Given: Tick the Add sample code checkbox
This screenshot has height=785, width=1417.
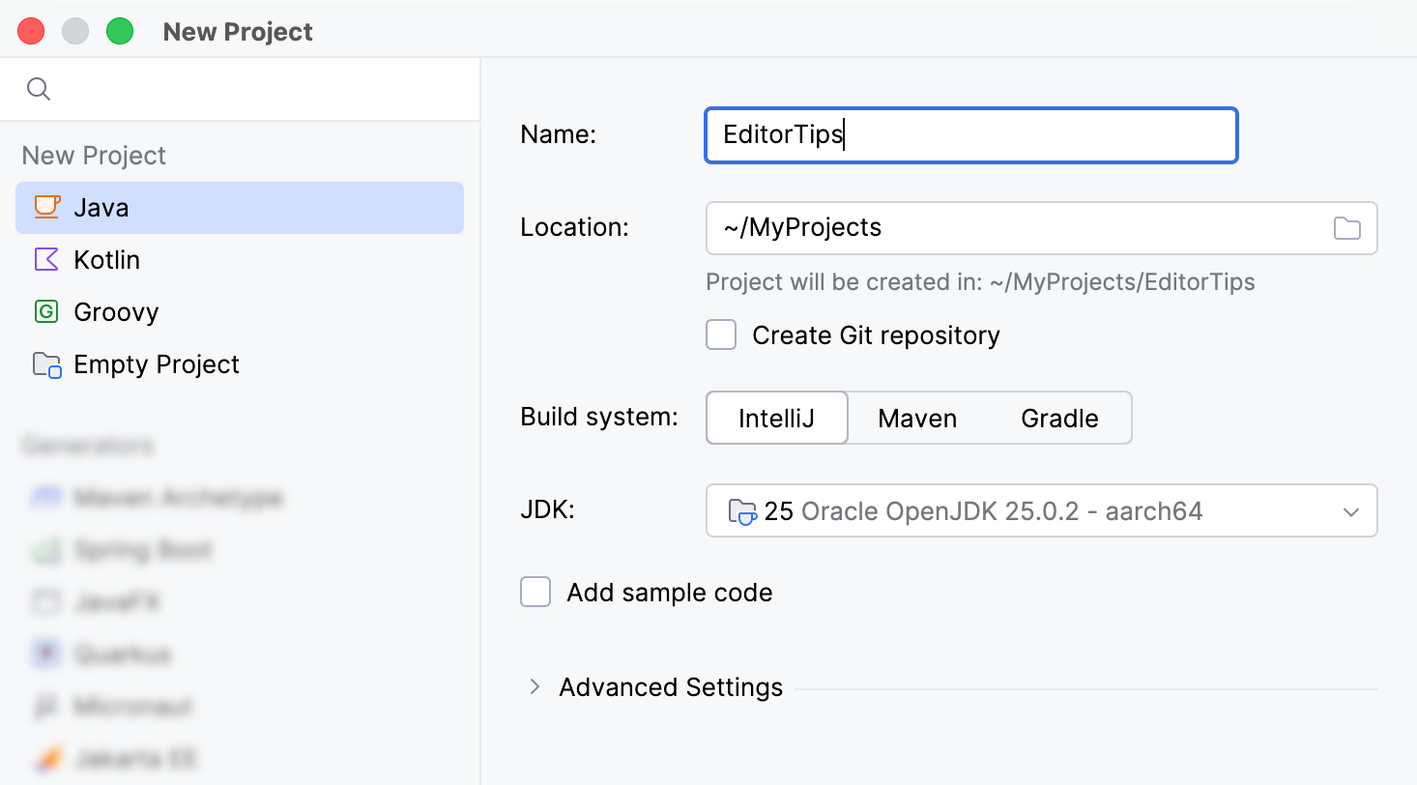Looking at the screenshot, I should click(535, 593).
